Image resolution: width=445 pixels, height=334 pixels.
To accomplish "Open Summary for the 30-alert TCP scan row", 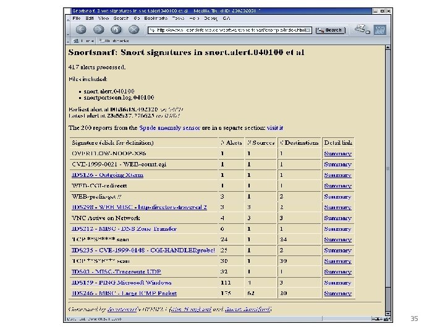I will (337, 261).
